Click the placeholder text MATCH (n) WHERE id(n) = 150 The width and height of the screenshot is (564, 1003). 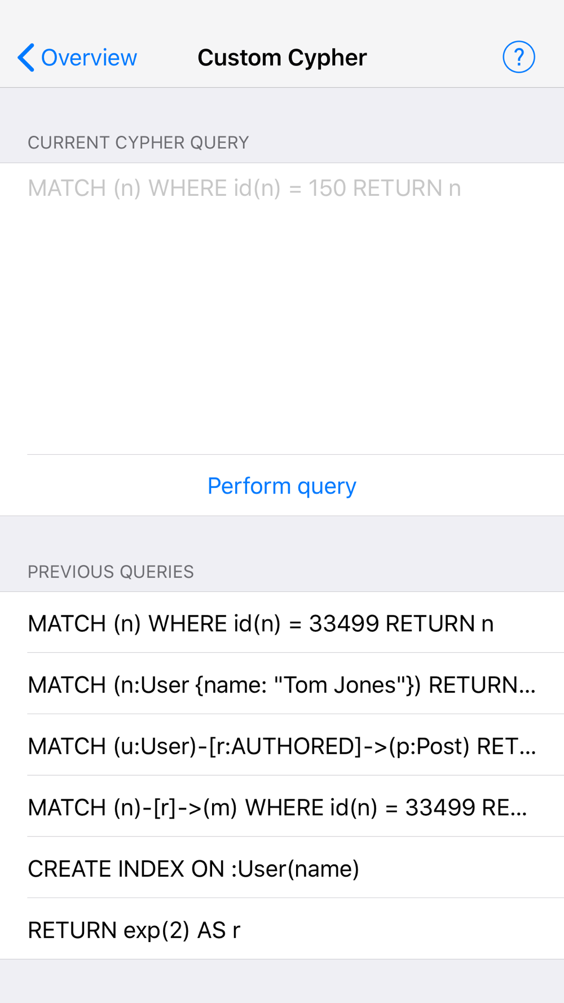pyautogui.click(x=244, y=188)
